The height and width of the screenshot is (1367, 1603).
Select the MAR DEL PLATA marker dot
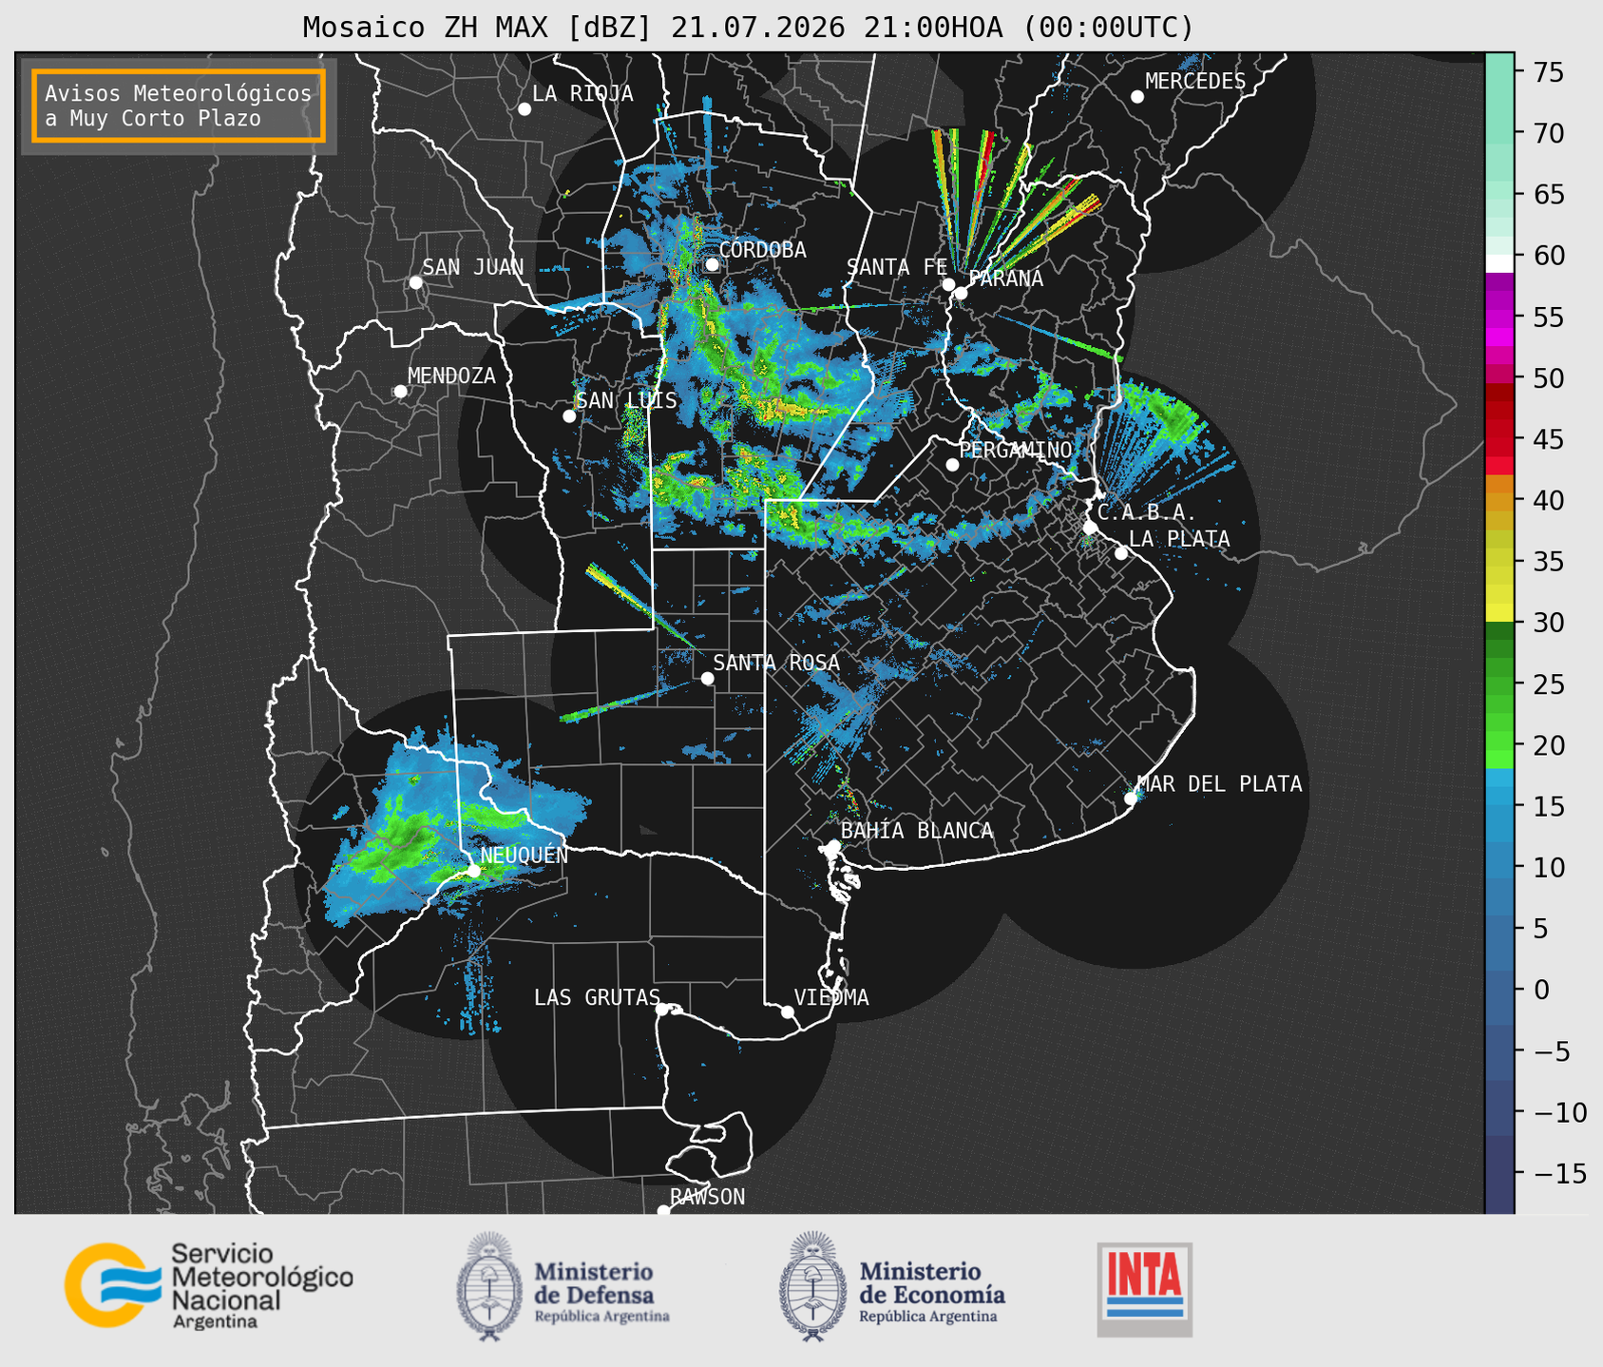pos(1131,798)
